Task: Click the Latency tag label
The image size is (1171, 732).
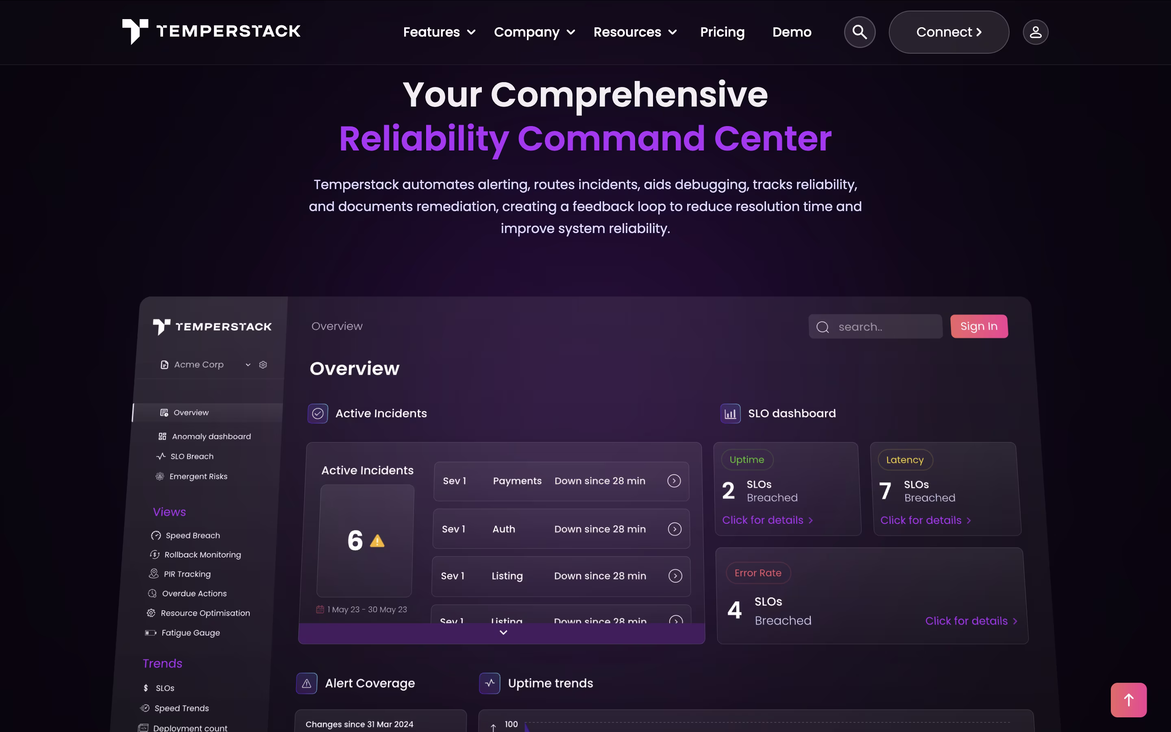Action: (905, 460)
